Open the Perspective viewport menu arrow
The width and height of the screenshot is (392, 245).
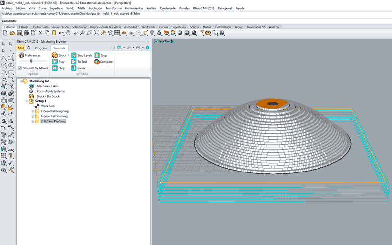click(172, 41)
